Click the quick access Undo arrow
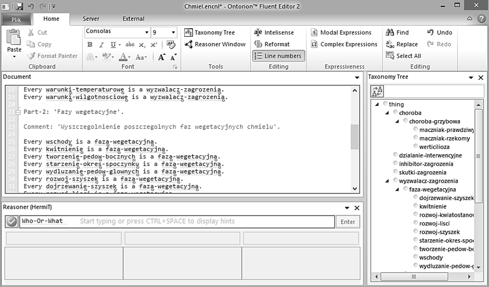 tap(30, 6)
